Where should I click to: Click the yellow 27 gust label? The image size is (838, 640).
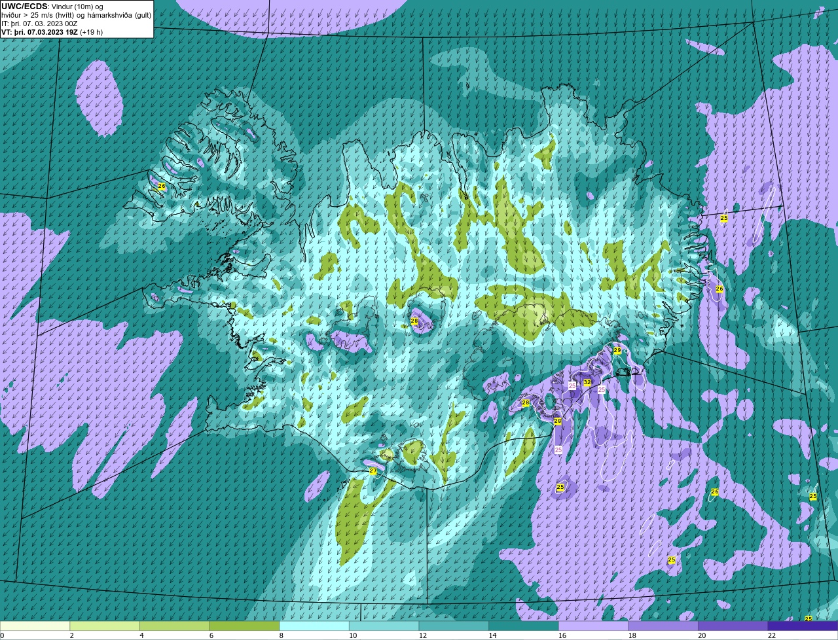373,471
